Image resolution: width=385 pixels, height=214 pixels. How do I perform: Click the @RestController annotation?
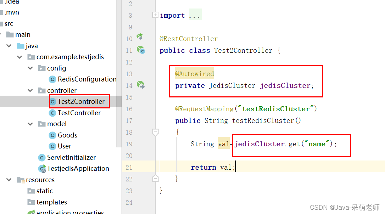(x=189, y=39)
